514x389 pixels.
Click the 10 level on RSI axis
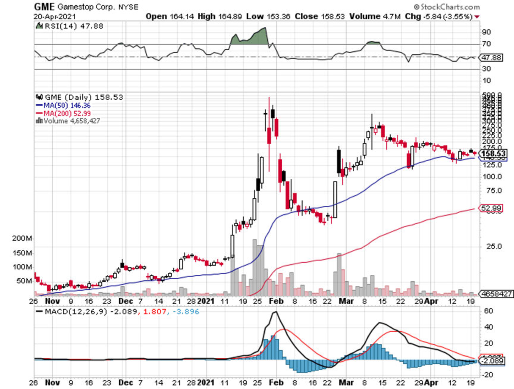coord(487,81)
